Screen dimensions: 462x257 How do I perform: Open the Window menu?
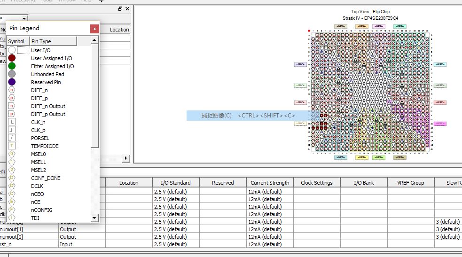[x=67, y=1]
